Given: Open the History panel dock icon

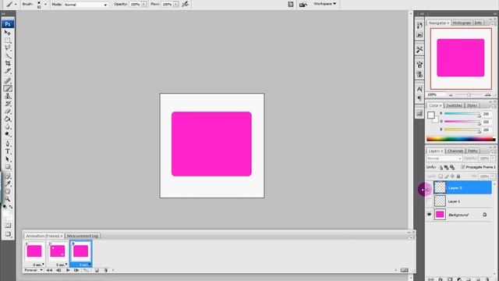Looking at the screenshot, I should pyautogui.click(x=419, y=26).
